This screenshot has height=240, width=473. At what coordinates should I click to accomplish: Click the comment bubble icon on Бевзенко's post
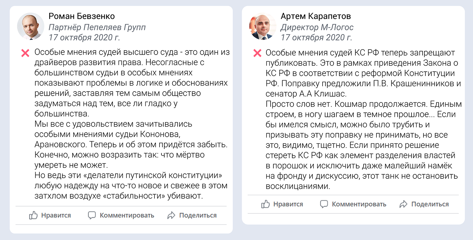click(92, 215)
